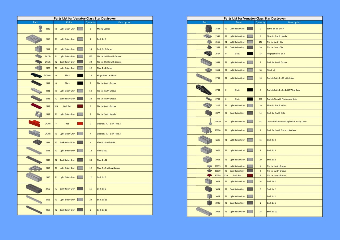Select the Lever Small Base part image
The width and height of the screenshot is (340, 240).
click(x=211, y=121)
